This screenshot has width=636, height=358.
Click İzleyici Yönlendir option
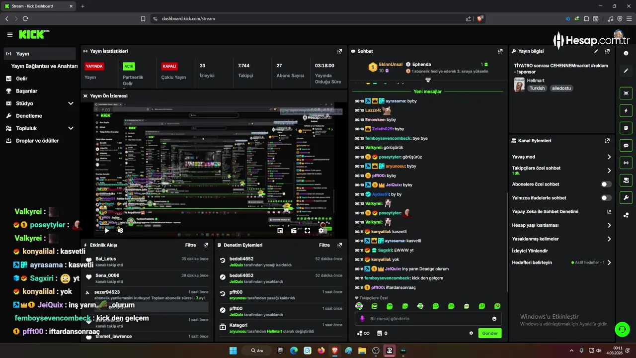(x=530, y=251)
